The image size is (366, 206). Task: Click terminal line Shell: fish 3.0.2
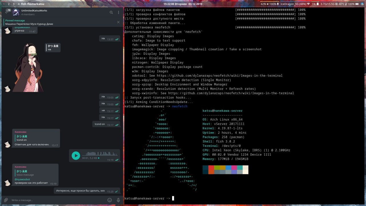(x=219, y=141)
